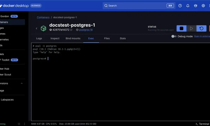Copy container ID 428751e14372
Screen dimensions: 210x126
71,30
